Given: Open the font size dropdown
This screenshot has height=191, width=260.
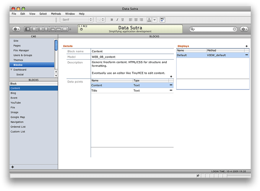Looking at the screenshot, I should tap(101, 20).
